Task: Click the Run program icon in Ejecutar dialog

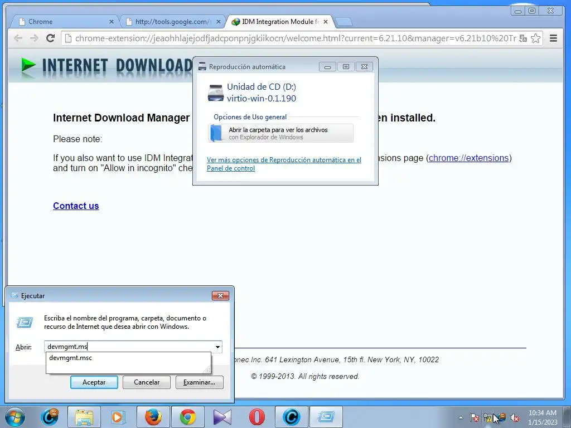Action: coord(25,322)
